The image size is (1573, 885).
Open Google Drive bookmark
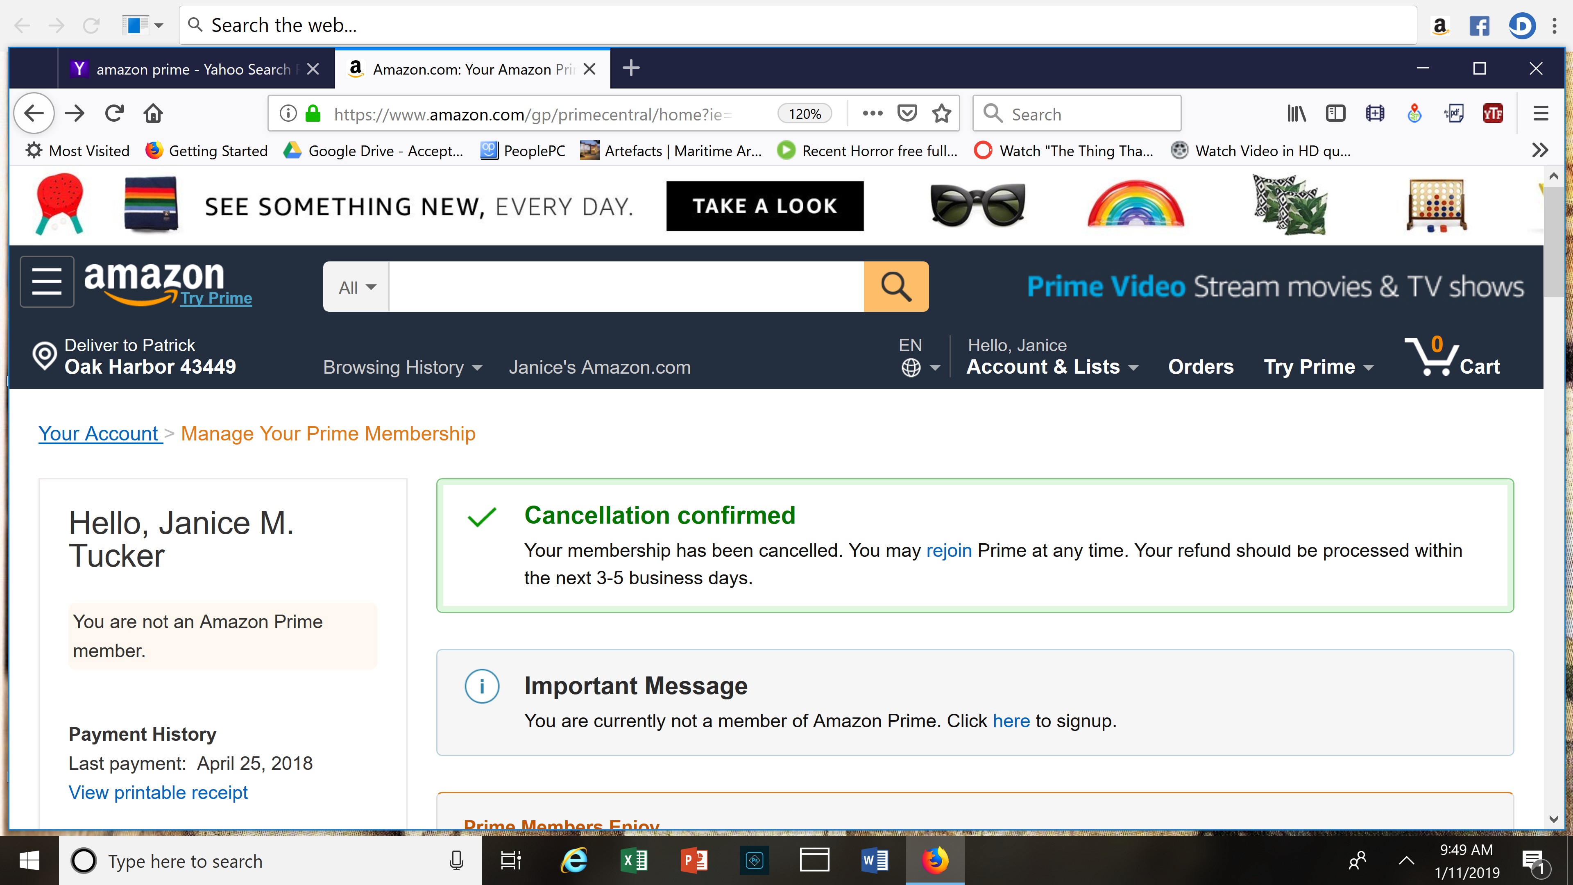[373, 150]
